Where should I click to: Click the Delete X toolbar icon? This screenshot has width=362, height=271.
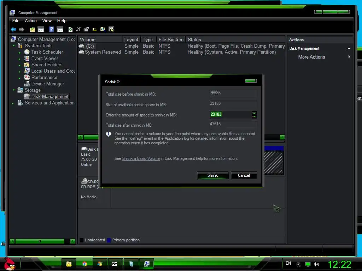78,29
